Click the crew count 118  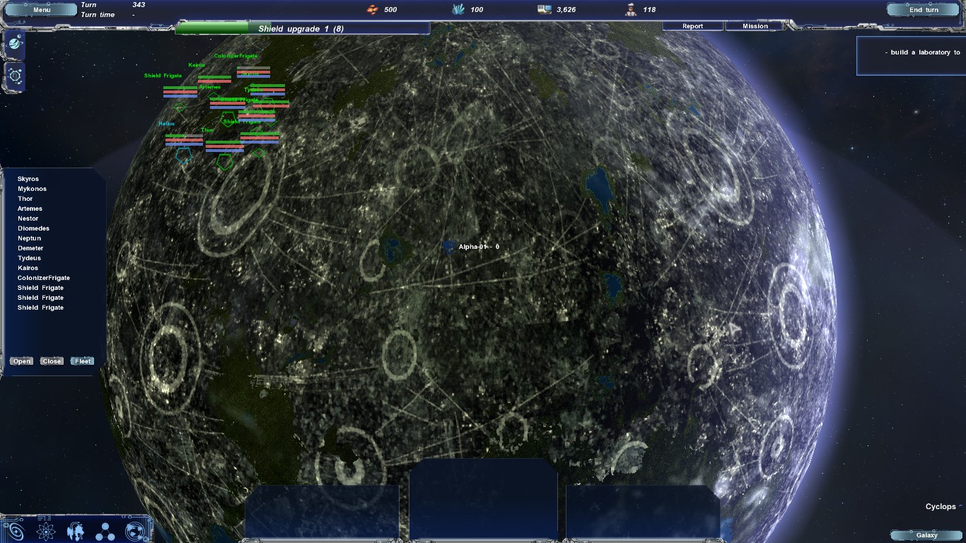pos(649,10)
